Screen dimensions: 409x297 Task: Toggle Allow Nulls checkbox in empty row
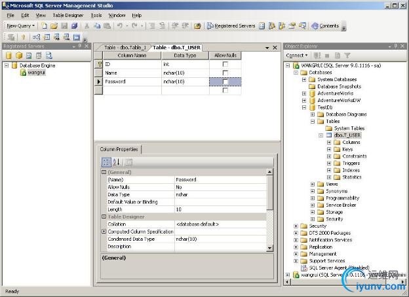225,90
